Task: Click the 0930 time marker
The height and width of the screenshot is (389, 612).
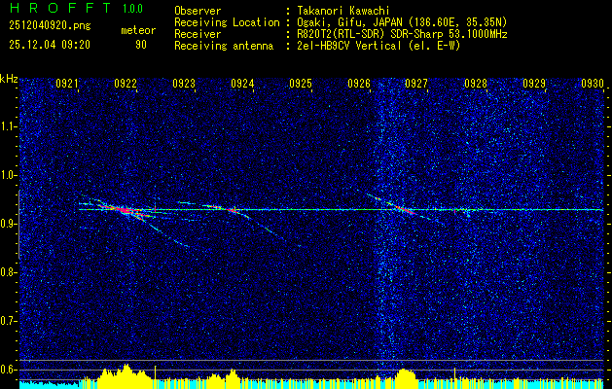Action: (x=593, y=83)
